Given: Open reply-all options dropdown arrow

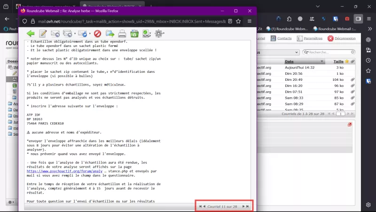Looking at the screenshot, I should coord(75,34).
